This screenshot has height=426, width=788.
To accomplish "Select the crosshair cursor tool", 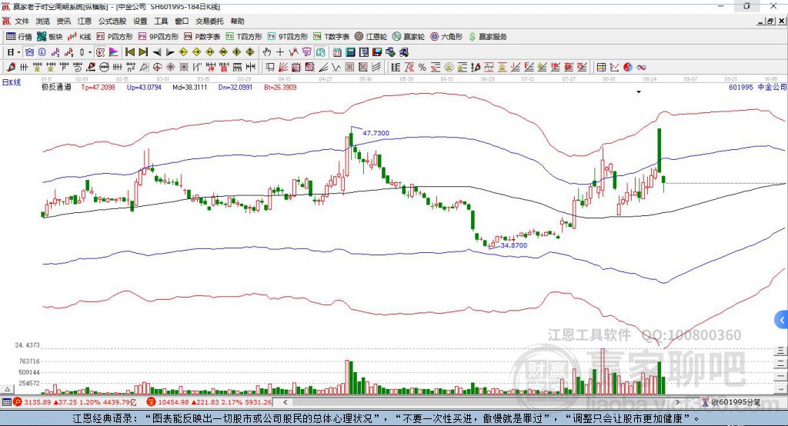I will 280,52.
